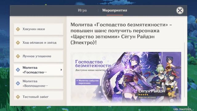
Task: Click the article scrollbar on the right
Action: point(184,70)
